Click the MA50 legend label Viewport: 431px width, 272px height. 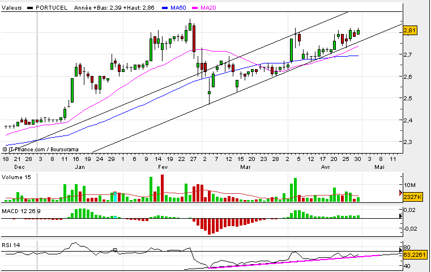(x=178, y=8)
